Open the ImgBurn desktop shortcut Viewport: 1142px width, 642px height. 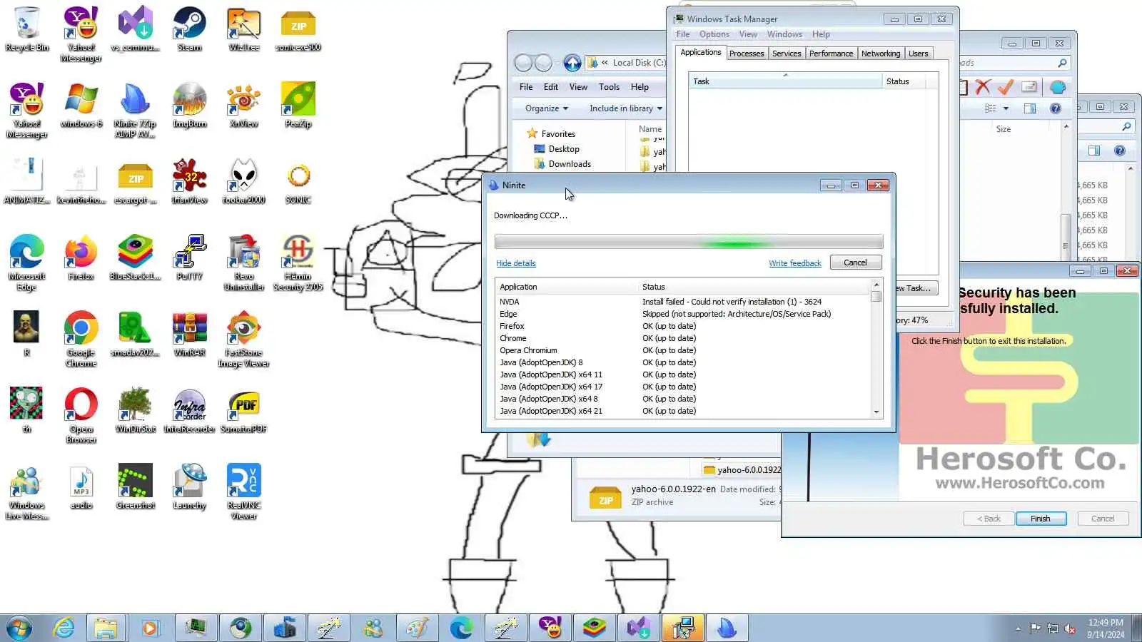click(x=189, y=106)
